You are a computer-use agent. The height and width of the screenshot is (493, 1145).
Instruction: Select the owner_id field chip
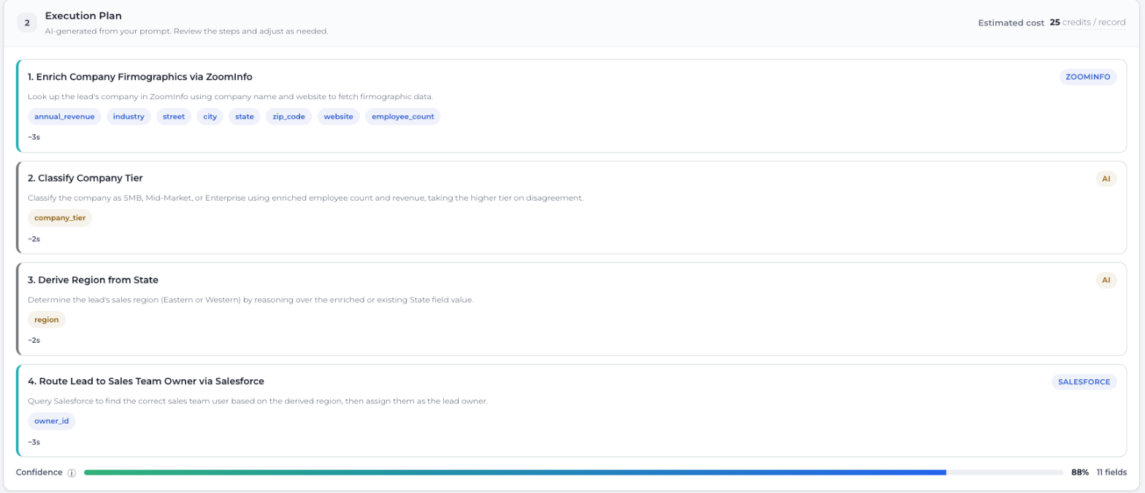click(52, 421)
